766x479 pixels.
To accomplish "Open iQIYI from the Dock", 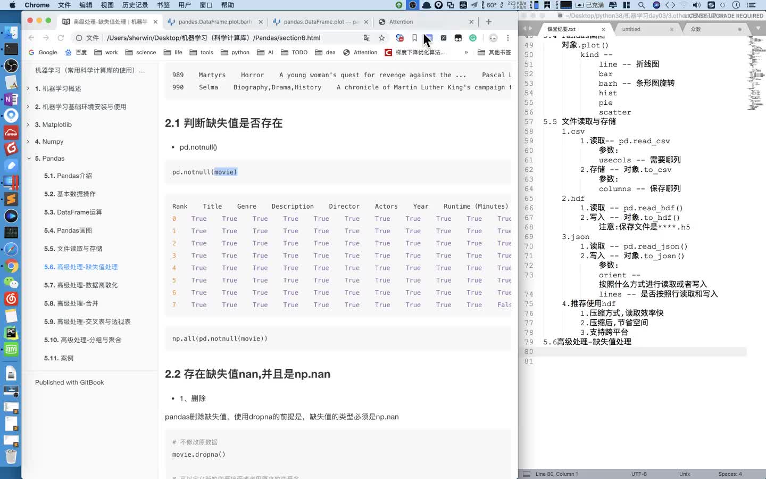I will click(11, 349).
